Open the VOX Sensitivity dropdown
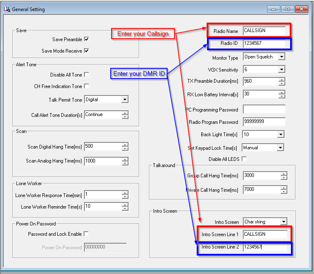This screenshot has height=274, width=314. point(281,70)
